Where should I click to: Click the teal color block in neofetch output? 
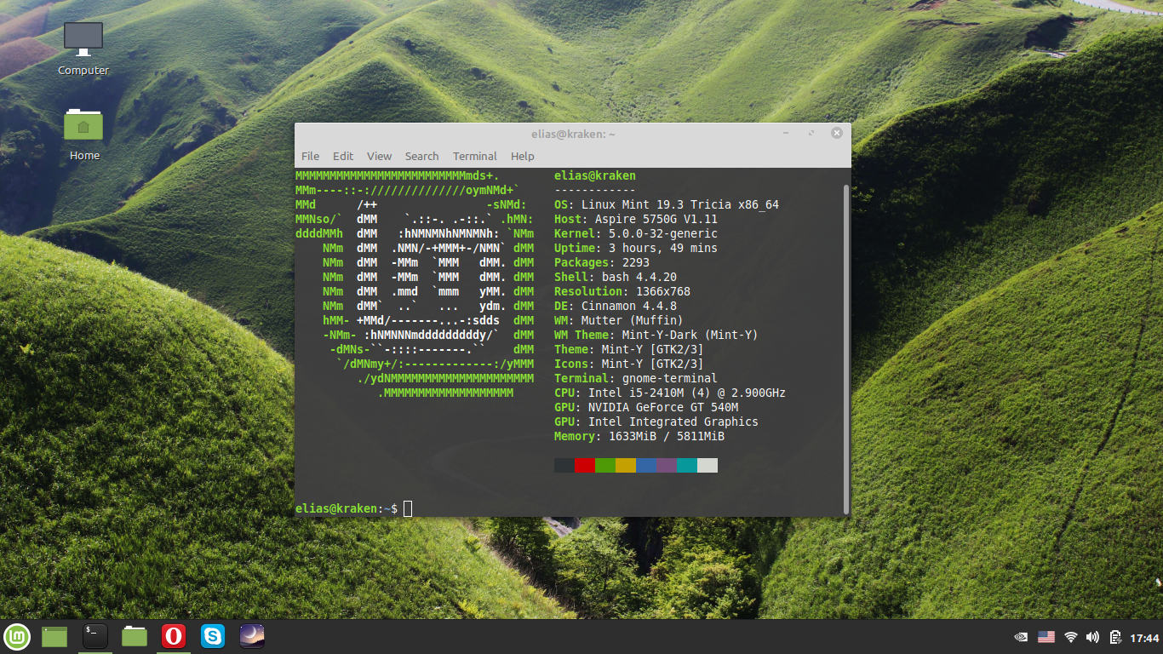pos(687,465)
